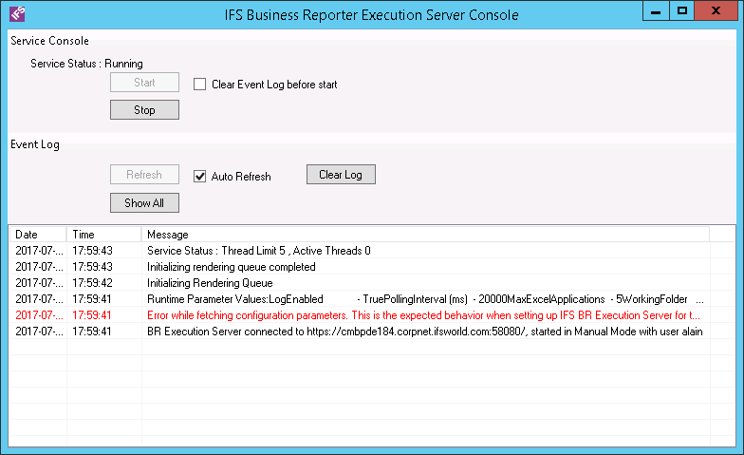Maximize the Execution Server Console window
The image size is (744, 455).
tap(681, 10)
